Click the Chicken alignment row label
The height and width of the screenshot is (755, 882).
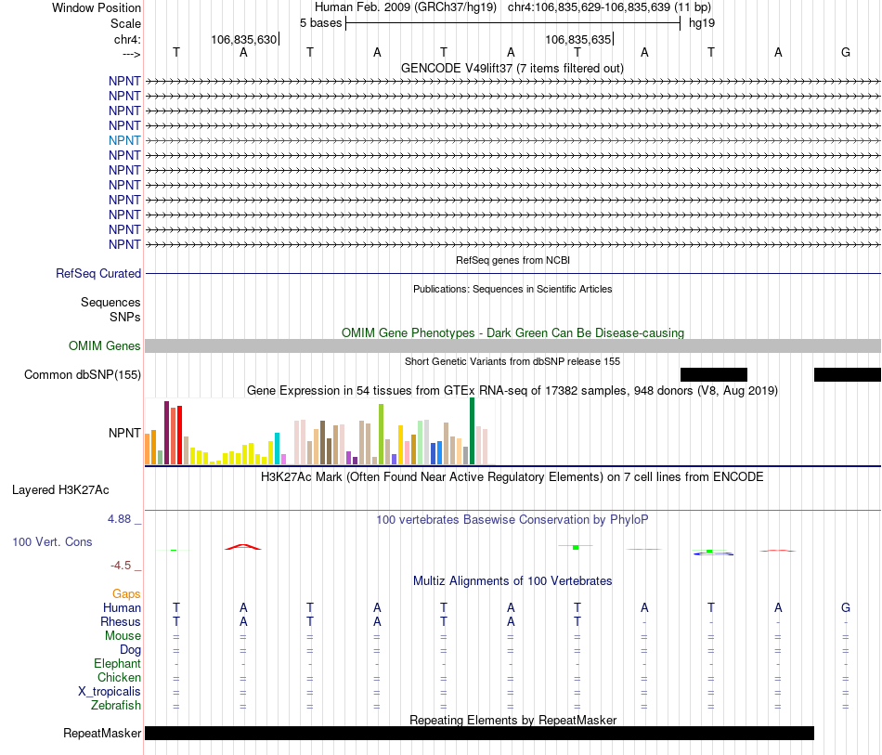119,677
